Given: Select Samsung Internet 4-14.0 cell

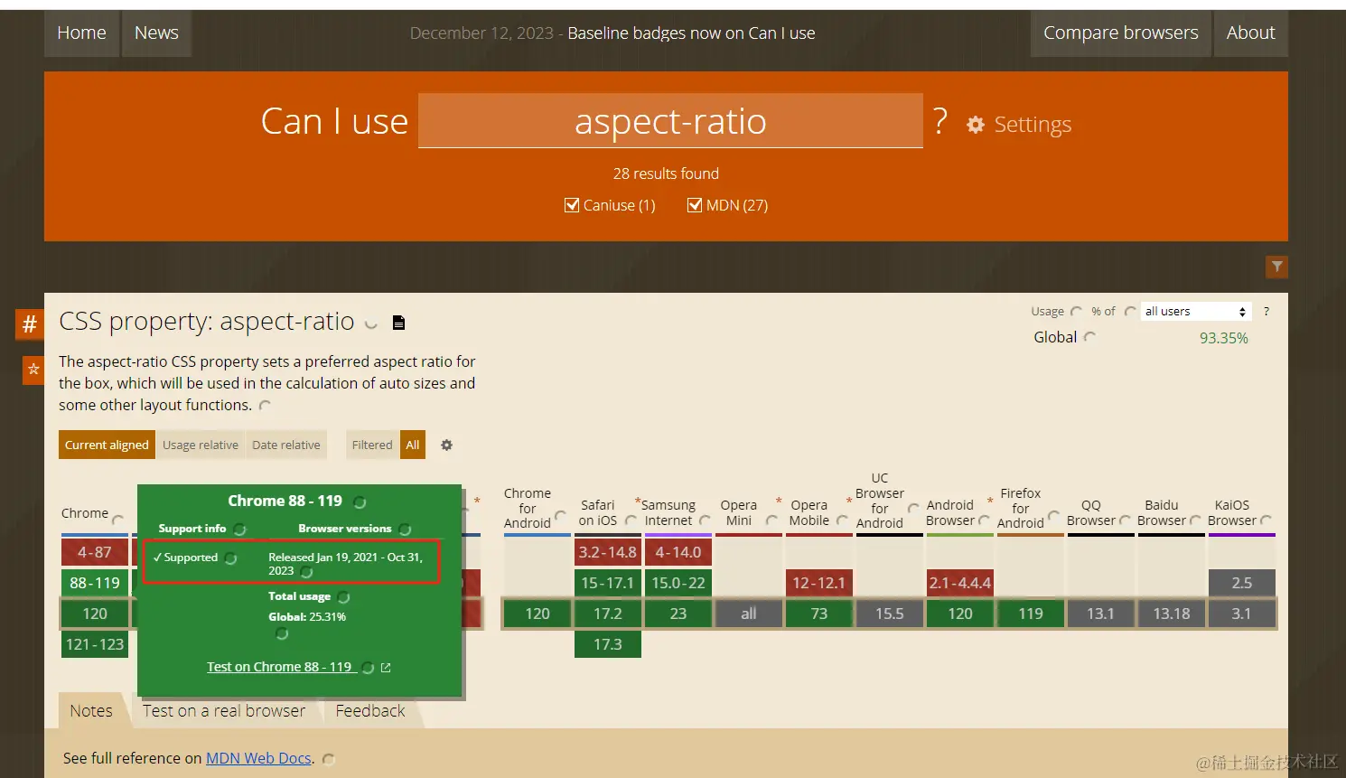Looking at the screenshot, I should click(678, 552).
